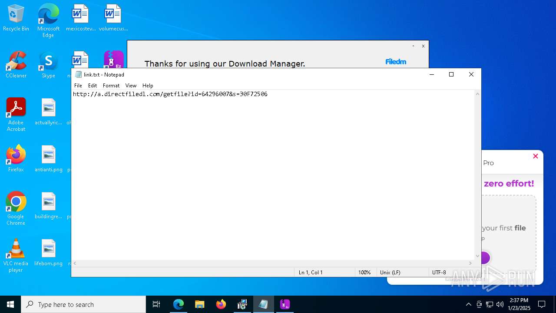Open Notepad Format menu
556x313 pixels.
(111, 86)
